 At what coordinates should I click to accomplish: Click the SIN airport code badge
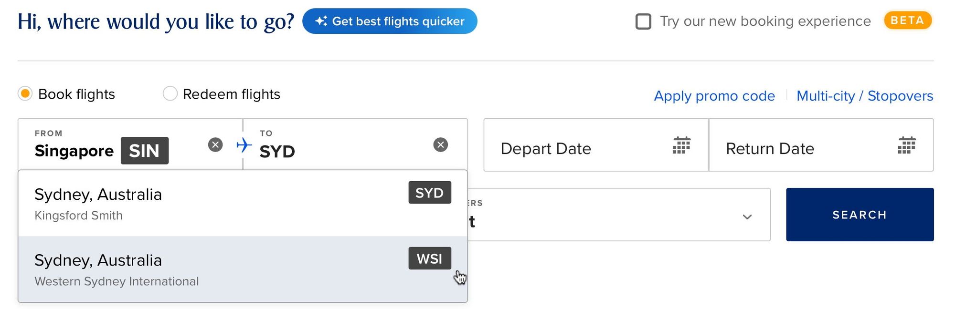click(144, 151)
